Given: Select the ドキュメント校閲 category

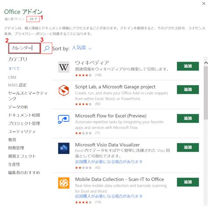Looking at the screenshot, I should coord(24,115).
